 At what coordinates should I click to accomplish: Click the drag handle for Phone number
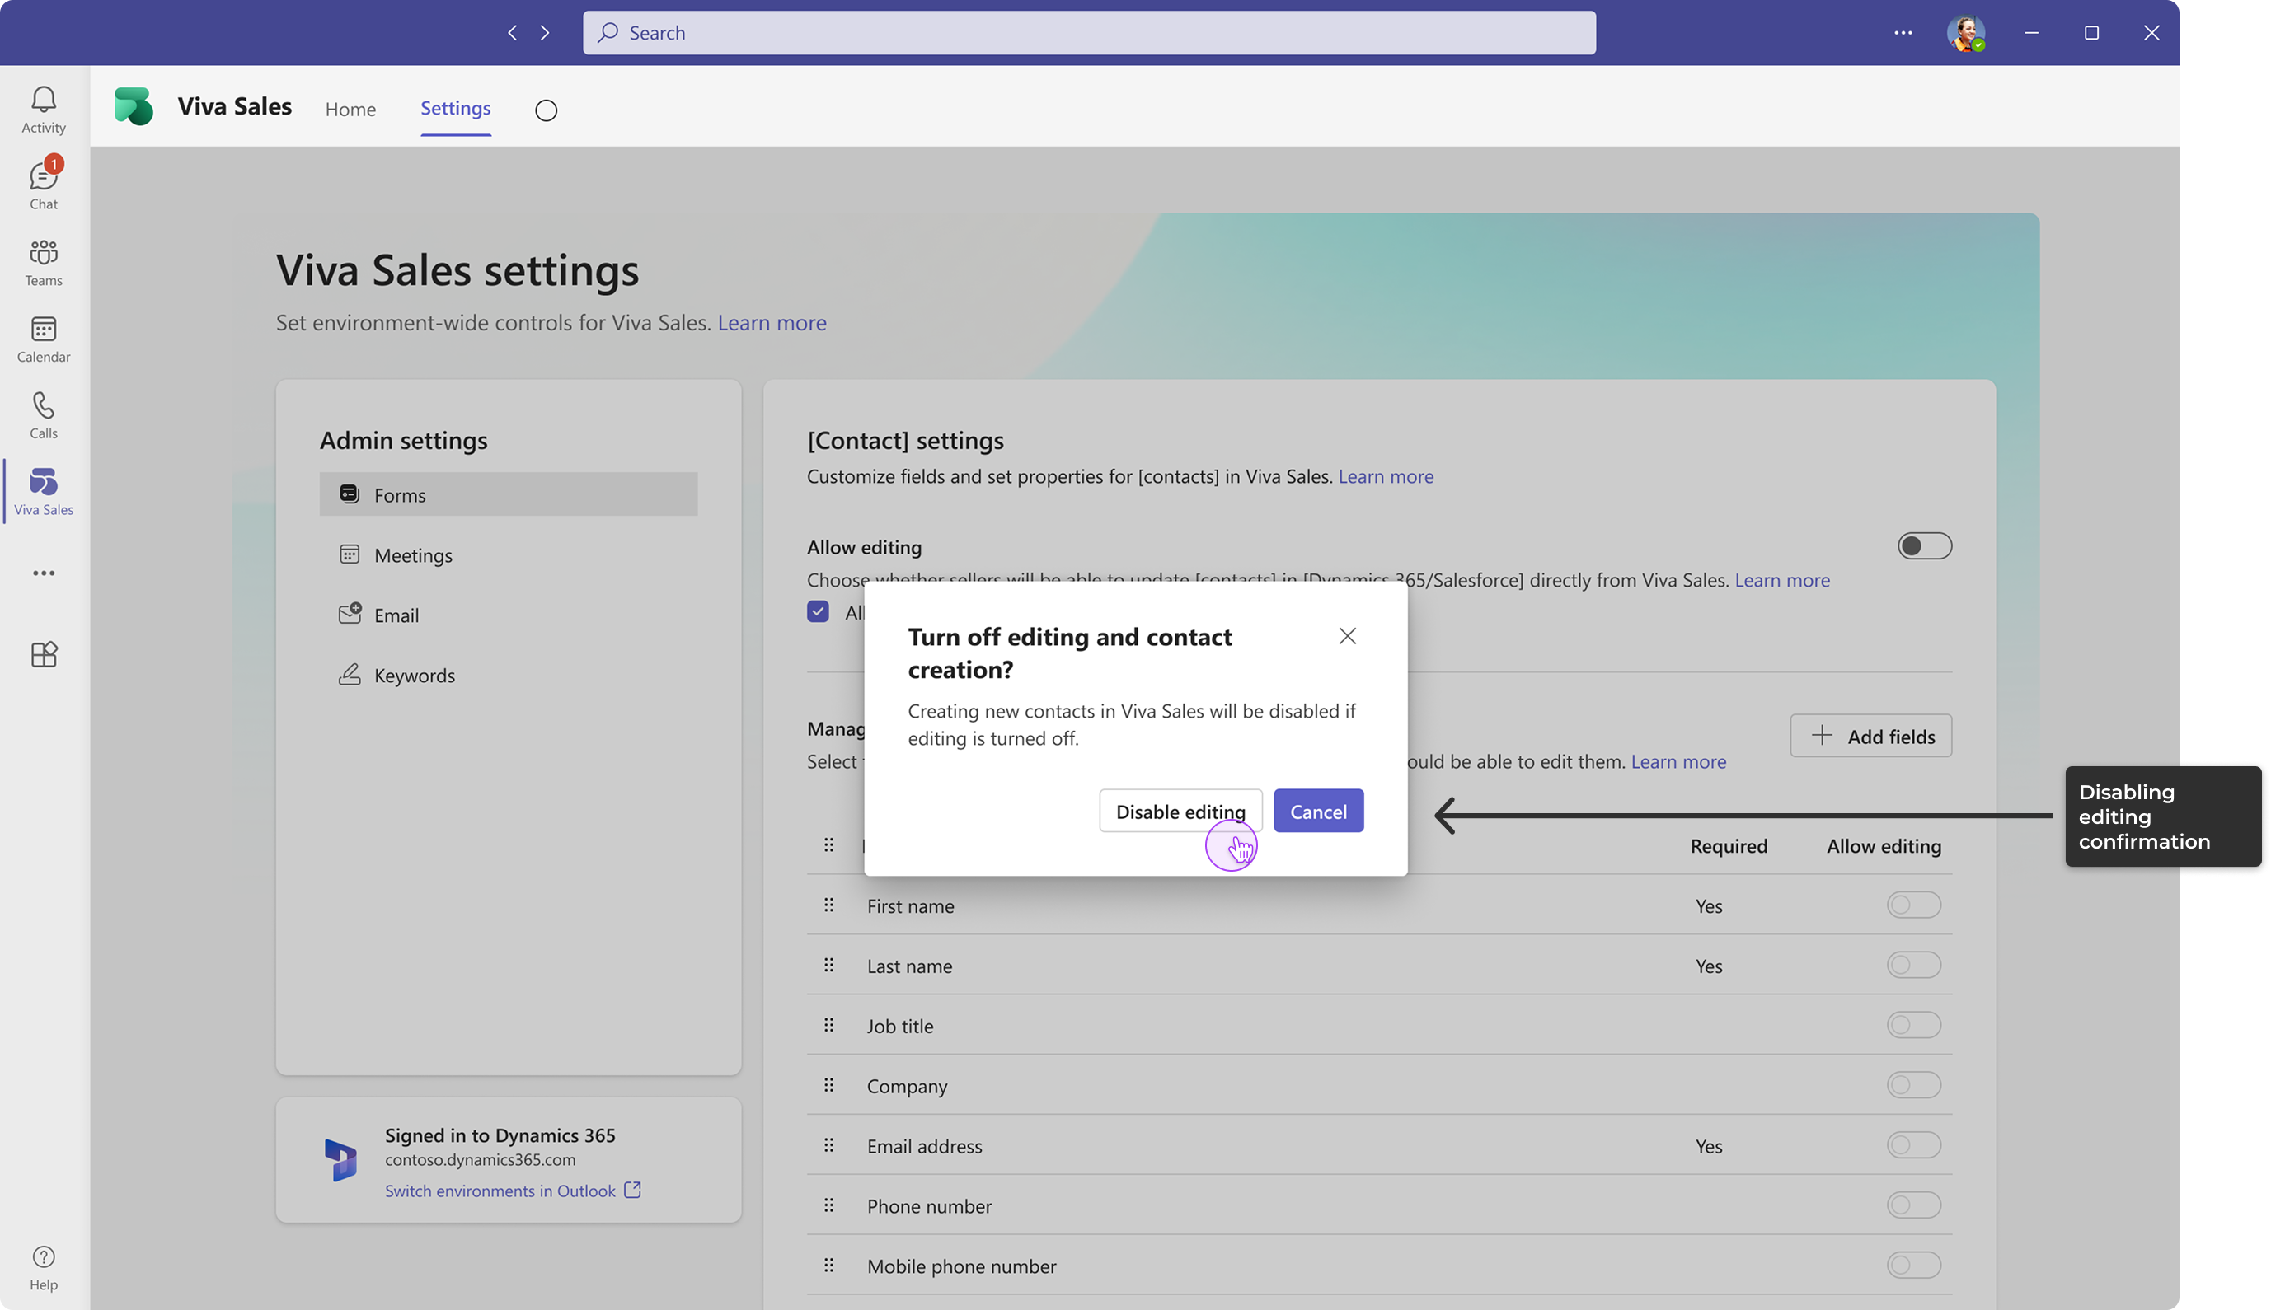click(x=829, y=1205)
